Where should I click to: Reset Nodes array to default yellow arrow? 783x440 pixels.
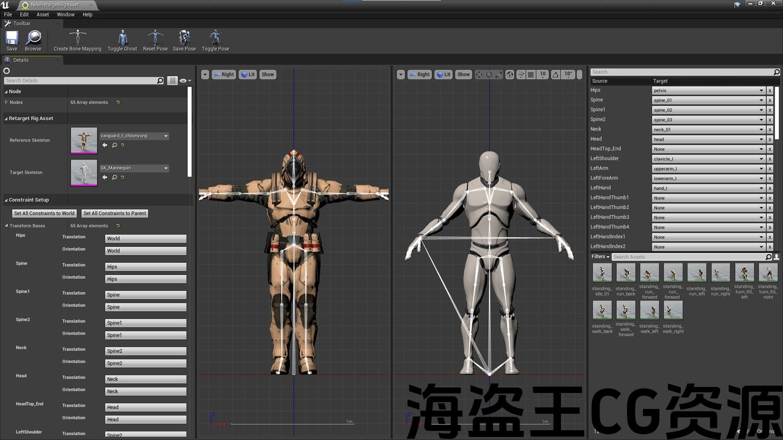[x=118, y=103]
